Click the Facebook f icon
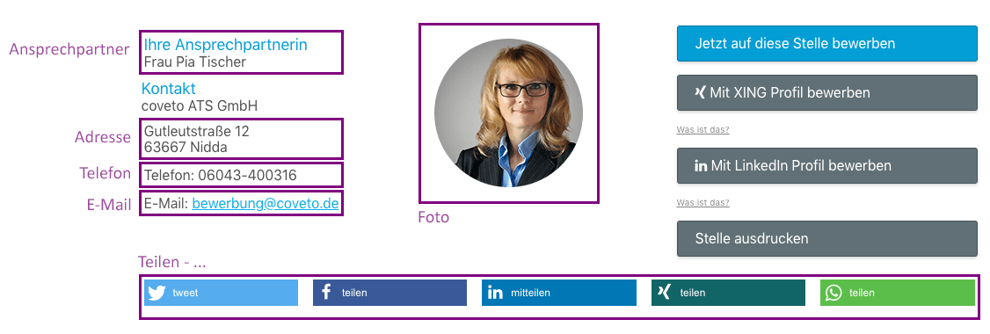This screenshot has height=334, width=990. (326, 293)
